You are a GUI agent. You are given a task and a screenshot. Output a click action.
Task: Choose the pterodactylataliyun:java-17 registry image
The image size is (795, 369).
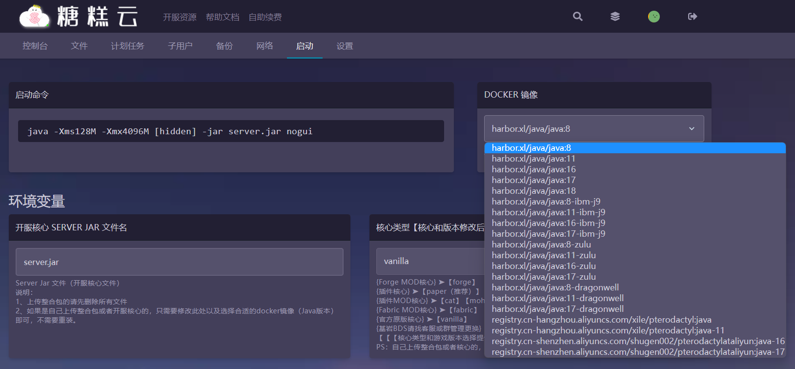pyautogui.click(x=638, y=352)
